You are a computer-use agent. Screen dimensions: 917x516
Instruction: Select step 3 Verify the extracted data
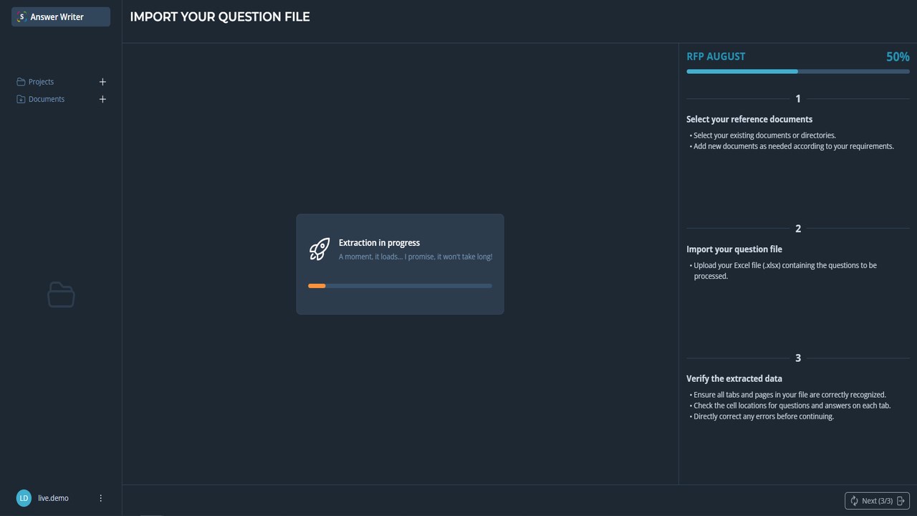pyautogui.click(x=734, y=378)
